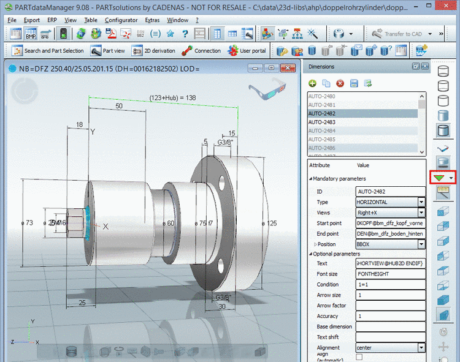Screen dimensions: 460x362
Task: Click the copy dimension icon
Action: [x=326, y=83]
